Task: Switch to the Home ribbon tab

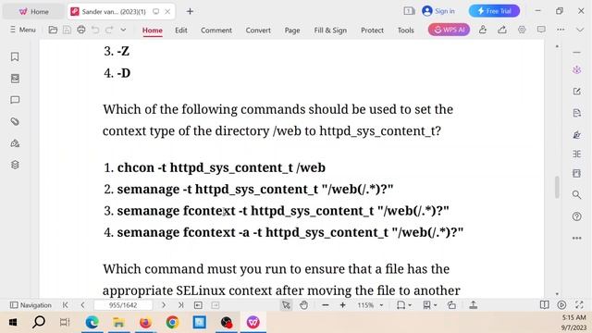Action: click(153, 31)
